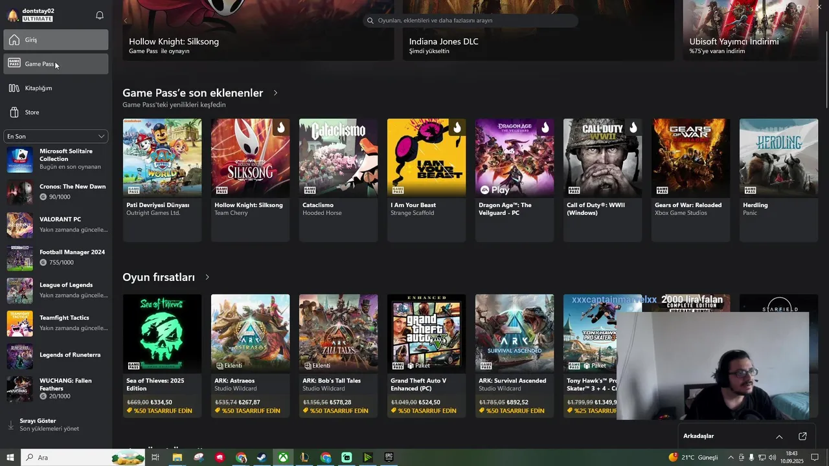Open Windows action center notifications
This screenshot has height=466, width=829.
coord(815,458)
